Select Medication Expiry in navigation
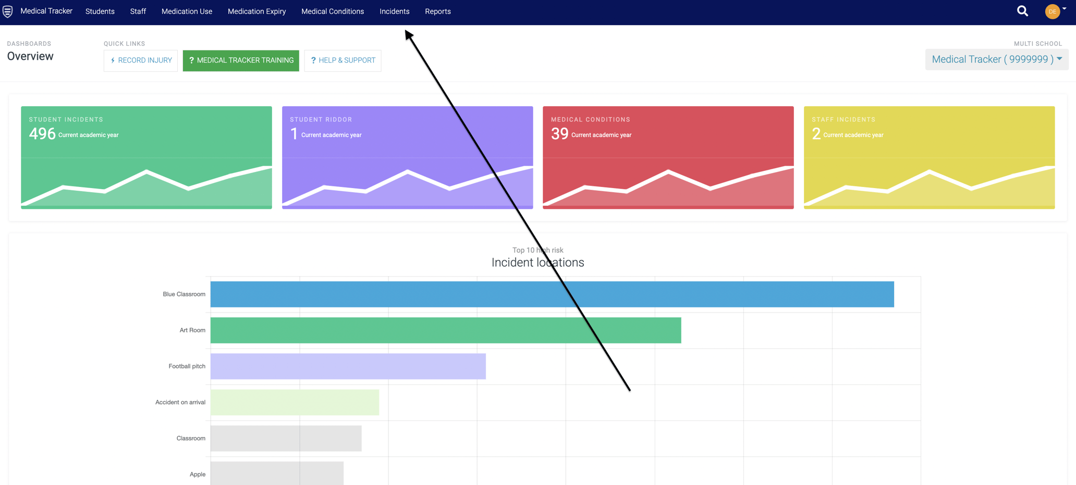Screen dimensions: 1076x485 [256, 11]
